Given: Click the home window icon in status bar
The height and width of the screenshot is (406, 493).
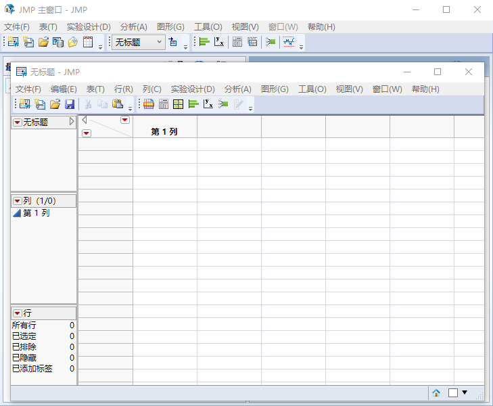Looking at the screenshot, I should coord(436,392).
